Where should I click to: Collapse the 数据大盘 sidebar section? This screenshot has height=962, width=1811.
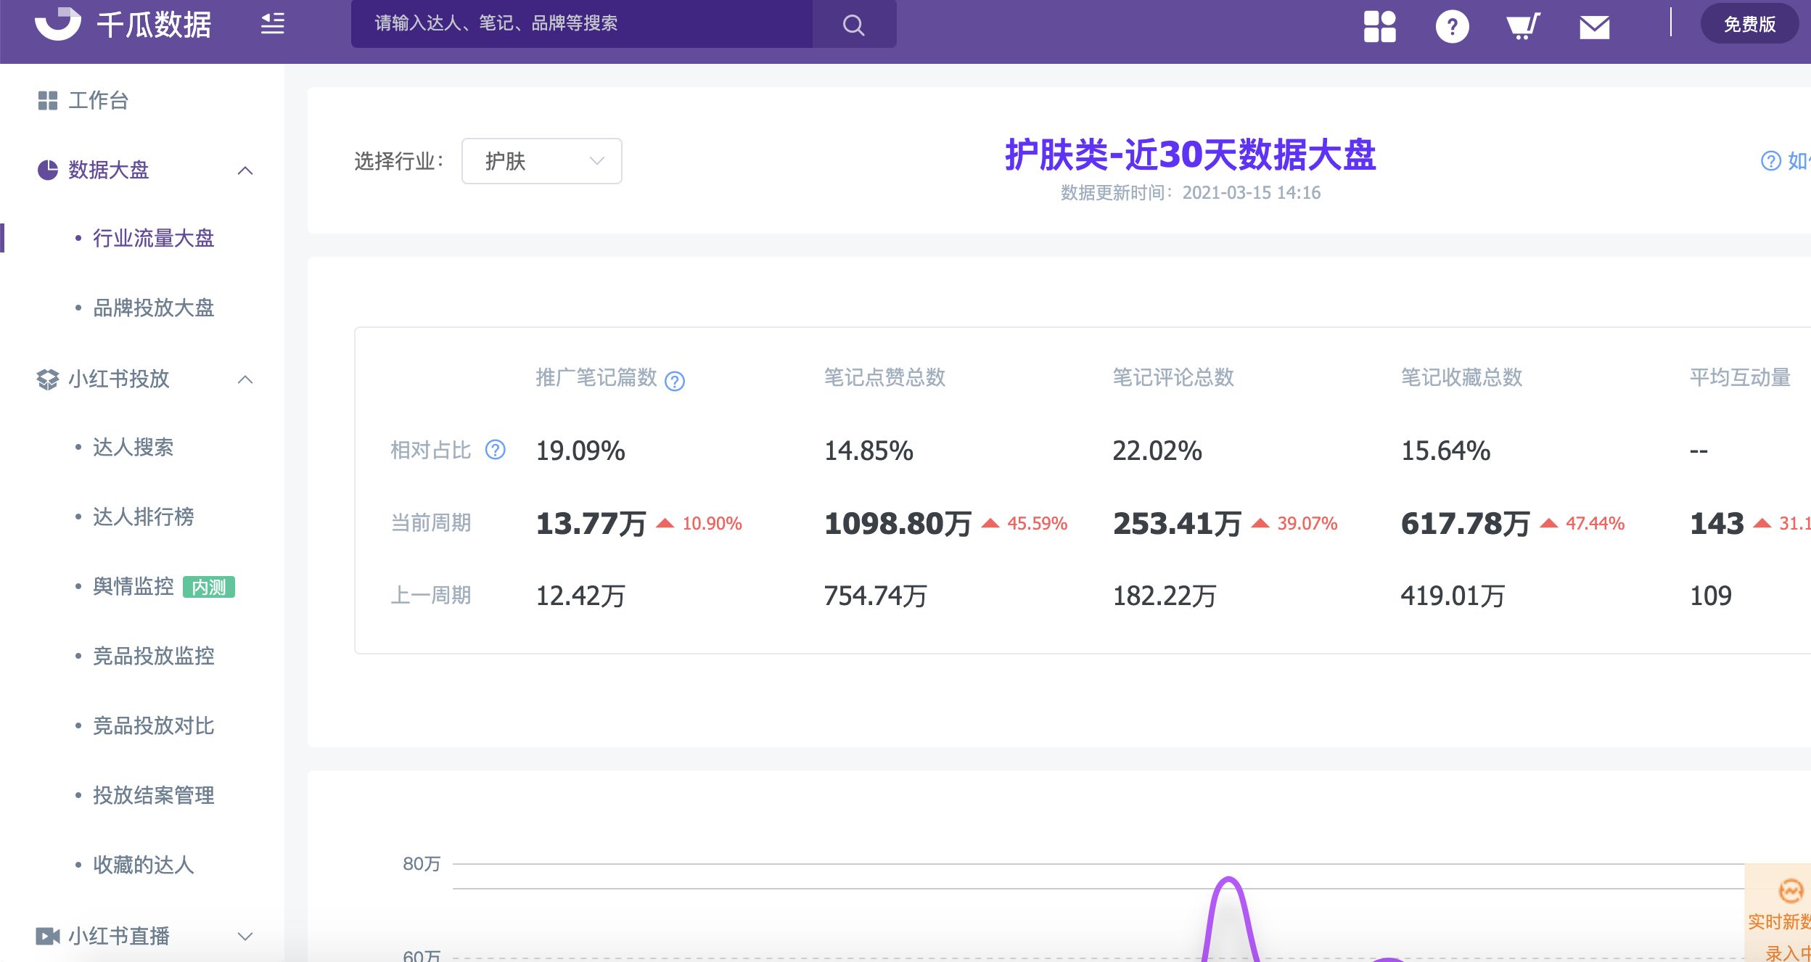(245, 170)
